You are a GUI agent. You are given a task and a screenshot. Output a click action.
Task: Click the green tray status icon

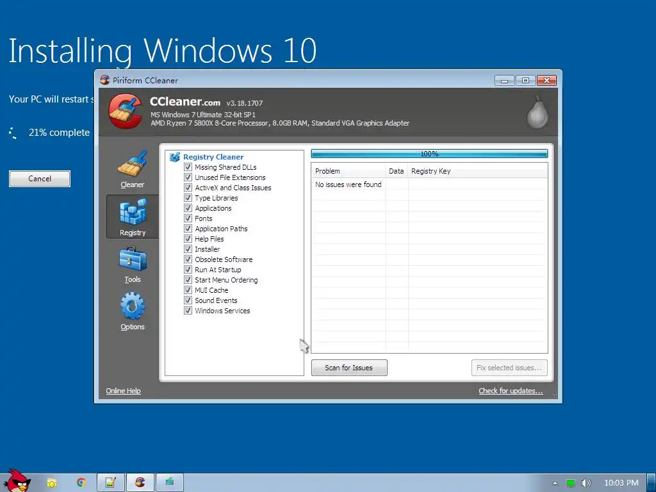(x=571, y=483)
